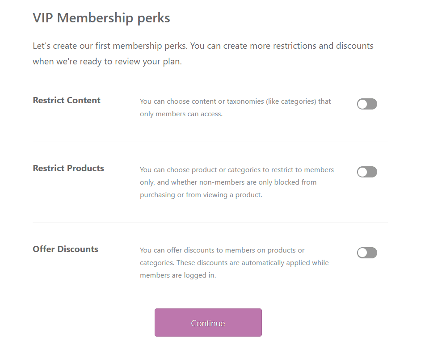Select the Restrict Products heading label
429x350 pixels.
68,168
